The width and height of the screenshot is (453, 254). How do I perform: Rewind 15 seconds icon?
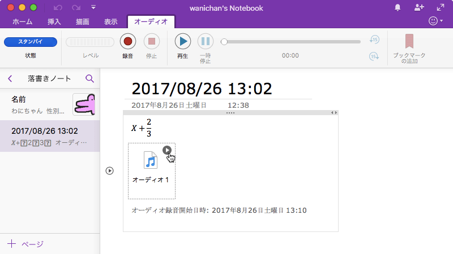coord(374,40)
